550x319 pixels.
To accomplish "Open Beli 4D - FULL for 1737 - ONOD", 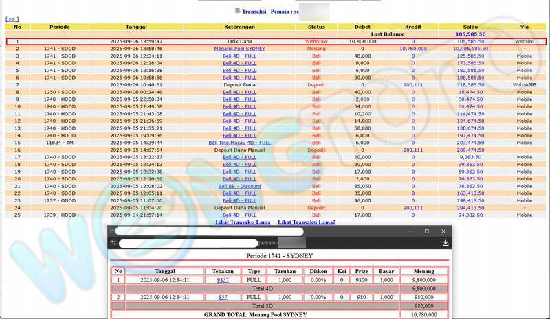I will click(x=239, y=200).
